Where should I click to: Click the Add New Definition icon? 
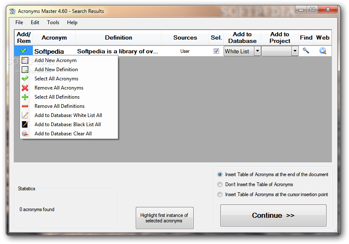pos(25,70)
